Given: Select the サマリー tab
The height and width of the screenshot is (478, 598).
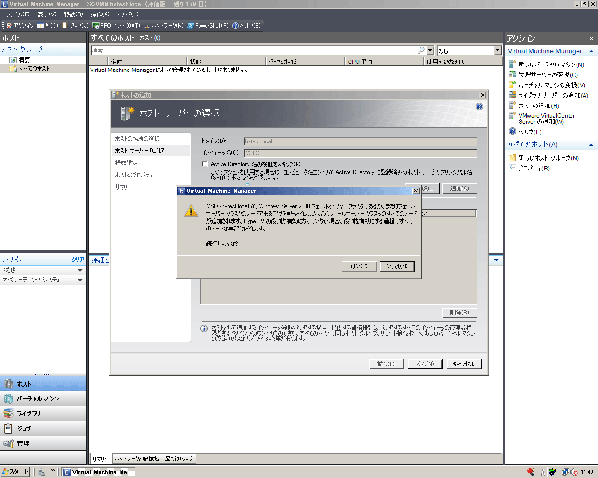Looking at the screenshot, I should (100, 459).
